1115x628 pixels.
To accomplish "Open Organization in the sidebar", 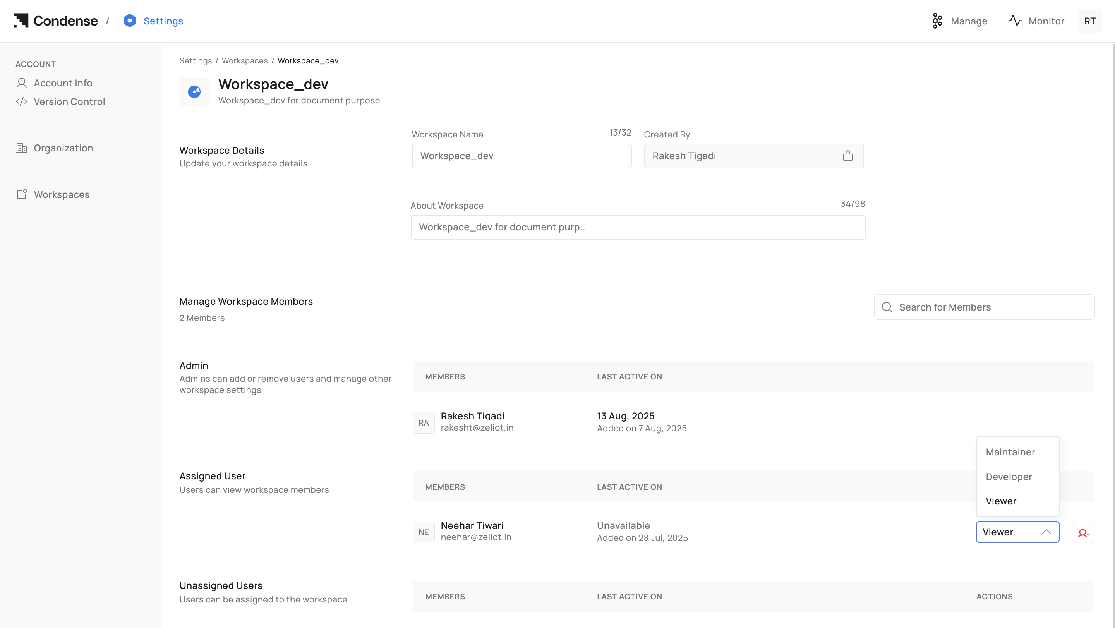I will pos(63,148).
